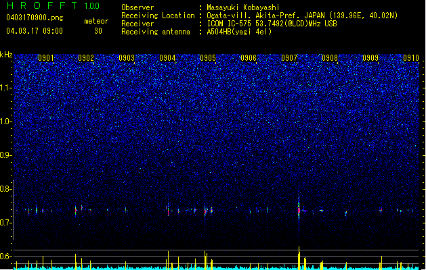Click time marker 0908
Screen dimensions: 426x270
pyautogui.click(x=330, y=58)
